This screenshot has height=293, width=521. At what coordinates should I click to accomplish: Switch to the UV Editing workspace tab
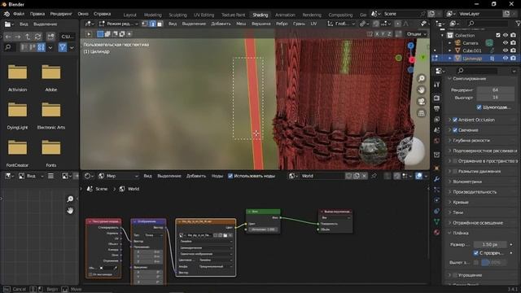204,15
